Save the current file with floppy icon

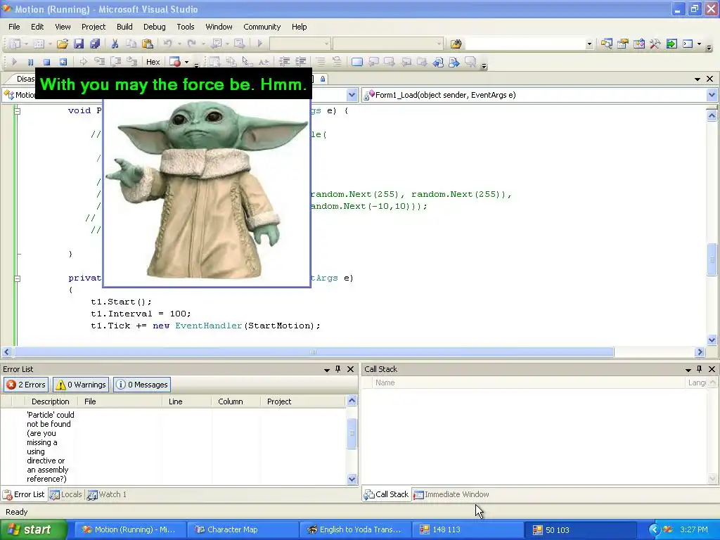pos(79,44)
